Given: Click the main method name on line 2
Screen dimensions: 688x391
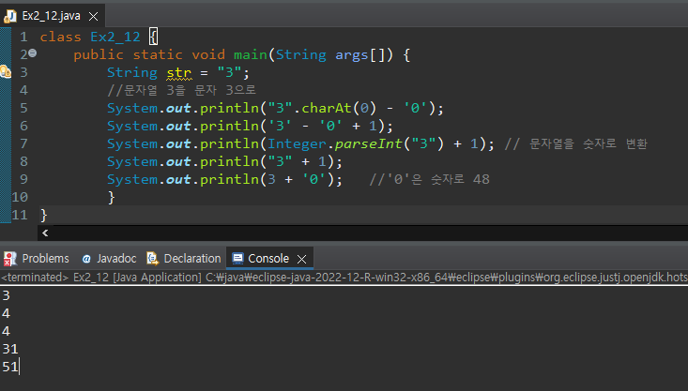Looking at the screenshot, I should point(250,54).
